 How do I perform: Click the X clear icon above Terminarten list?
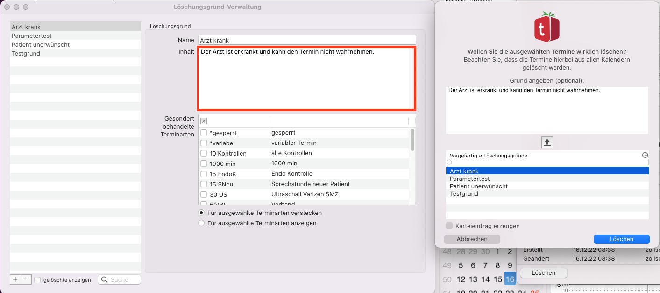(204, 121)
